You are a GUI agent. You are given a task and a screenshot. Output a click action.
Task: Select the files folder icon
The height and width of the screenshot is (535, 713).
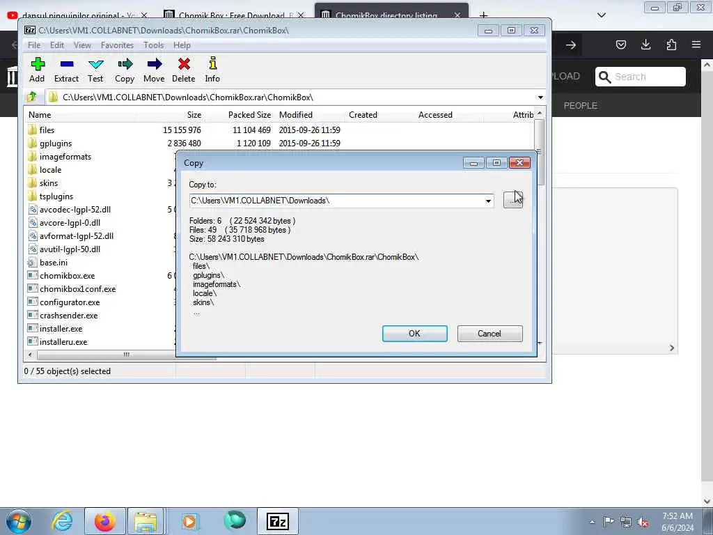click(x=32, y=130)
